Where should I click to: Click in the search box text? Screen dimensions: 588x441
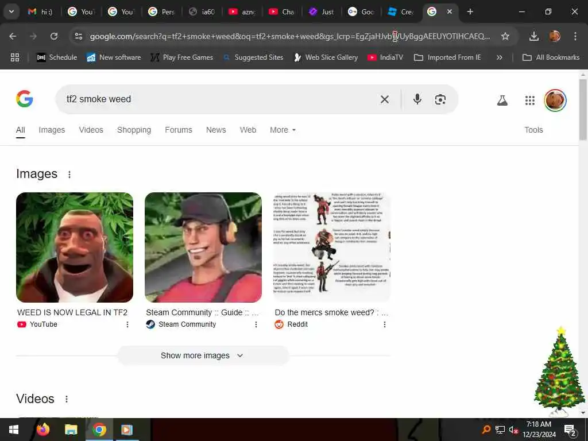(99, 99)
